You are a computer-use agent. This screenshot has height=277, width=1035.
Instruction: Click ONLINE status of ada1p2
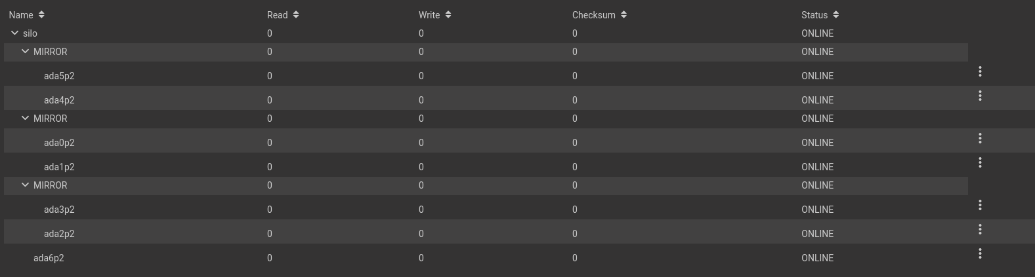[817, 167]
